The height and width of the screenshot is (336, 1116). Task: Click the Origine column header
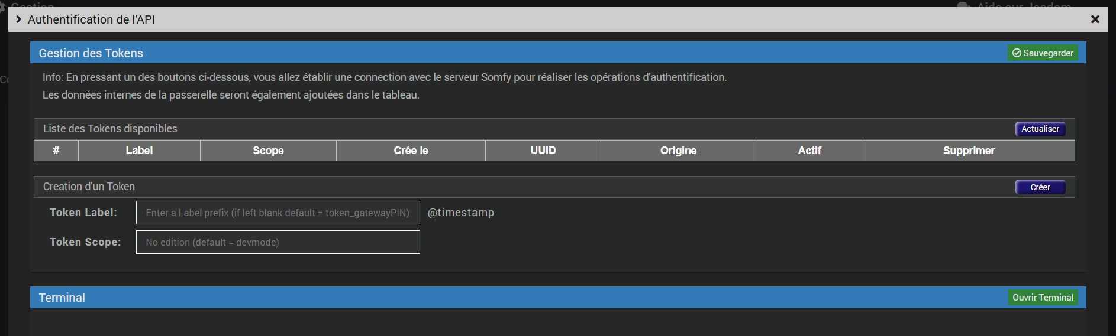coord(678,151)
